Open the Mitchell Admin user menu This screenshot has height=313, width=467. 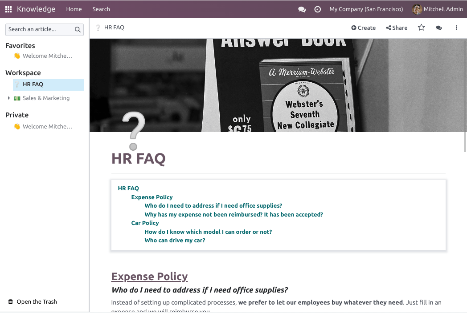[x=437, y=9]
